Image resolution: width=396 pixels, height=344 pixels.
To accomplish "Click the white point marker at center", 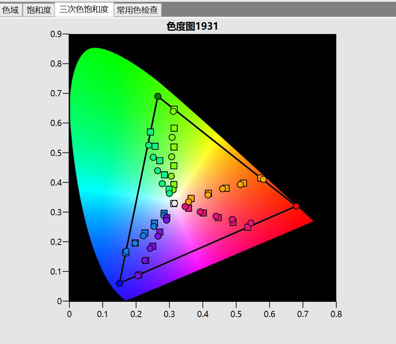I will (174, 203).
